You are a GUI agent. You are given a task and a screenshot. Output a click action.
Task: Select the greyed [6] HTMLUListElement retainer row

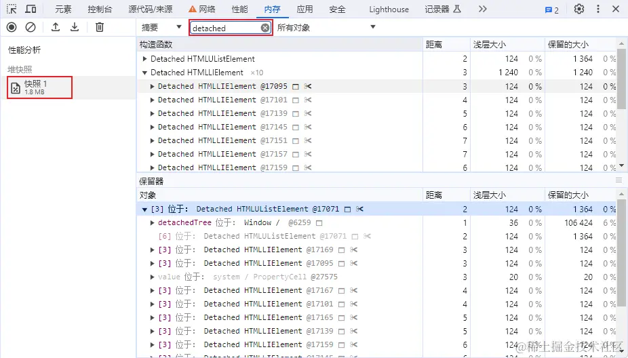coord(376,236)
